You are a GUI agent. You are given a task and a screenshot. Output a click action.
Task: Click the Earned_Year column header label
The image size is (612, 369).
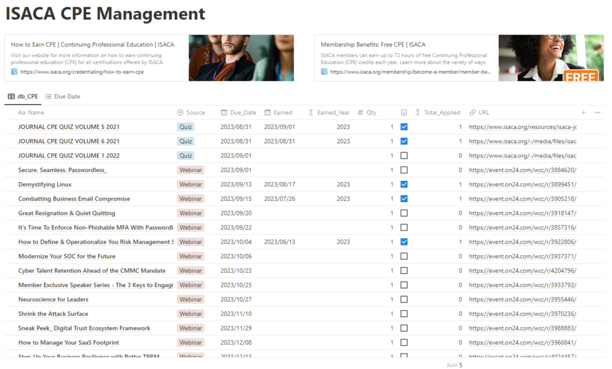[x=333, y=113]
